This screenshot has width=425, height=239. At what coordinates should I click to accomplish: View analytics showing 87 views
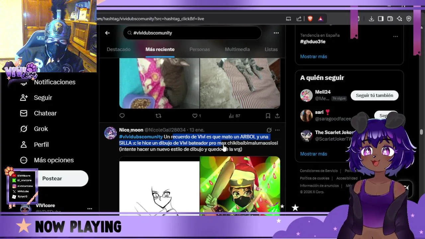pos(234,116)
